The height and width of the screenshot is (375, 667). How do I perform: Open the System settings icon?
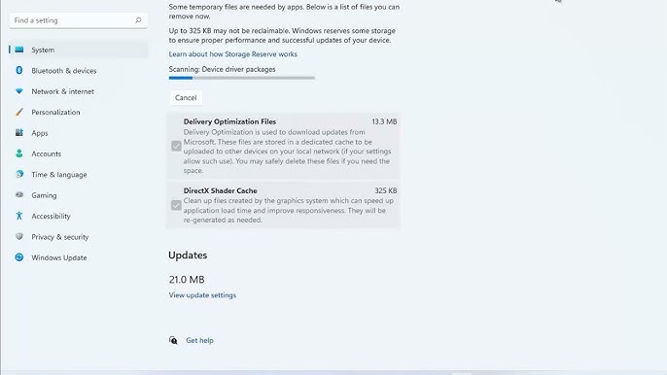[19, 50]
